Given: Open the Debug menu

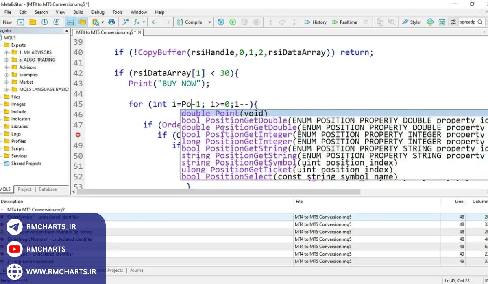Looking at the screenshot, I should click(98, 12).
